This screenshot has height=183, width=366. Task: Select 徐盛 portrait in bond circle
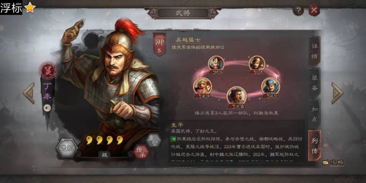tap(237, 96)
